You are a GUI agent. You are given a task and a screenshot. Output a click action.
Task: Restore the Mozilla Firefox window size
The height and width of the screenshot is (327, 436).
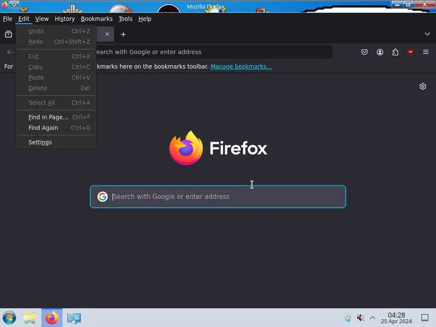click(x=408, y=4)
